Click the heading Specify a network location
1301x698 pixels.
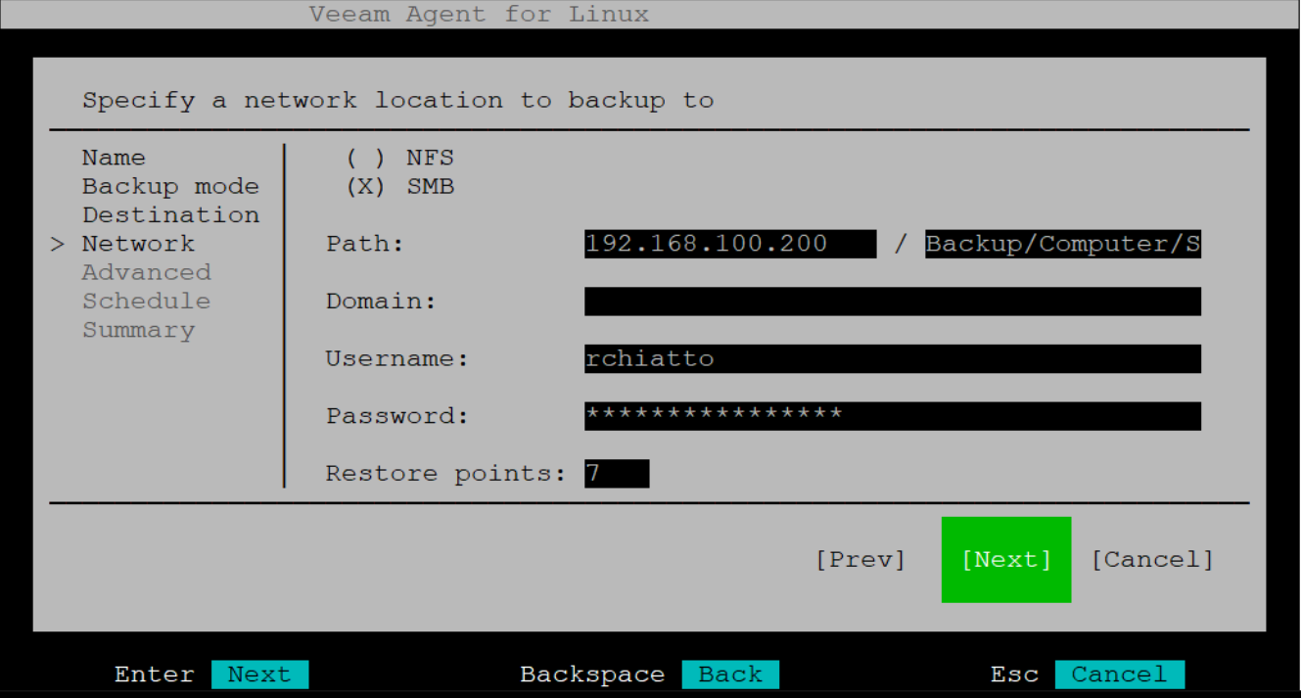397,101
